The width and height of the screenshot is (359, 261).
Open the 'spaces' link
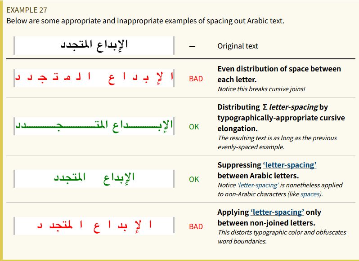point(310,194)
